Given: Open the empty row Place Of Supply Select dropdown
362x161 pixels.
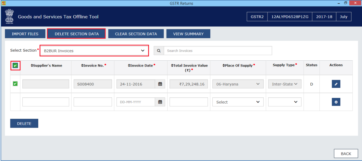Looking at the screenshot, I should (238, 102).
